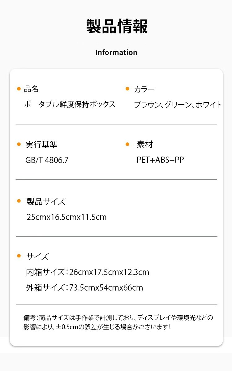Viewport: 232px width, 371px height.
Task: Click the 備考 note paragraph
Action: click(118, 322)
